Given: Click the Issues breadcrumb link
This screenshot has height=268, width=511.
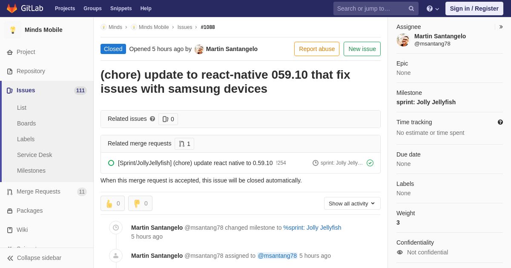Looking at the screenshot, I should tap(185, 27).
